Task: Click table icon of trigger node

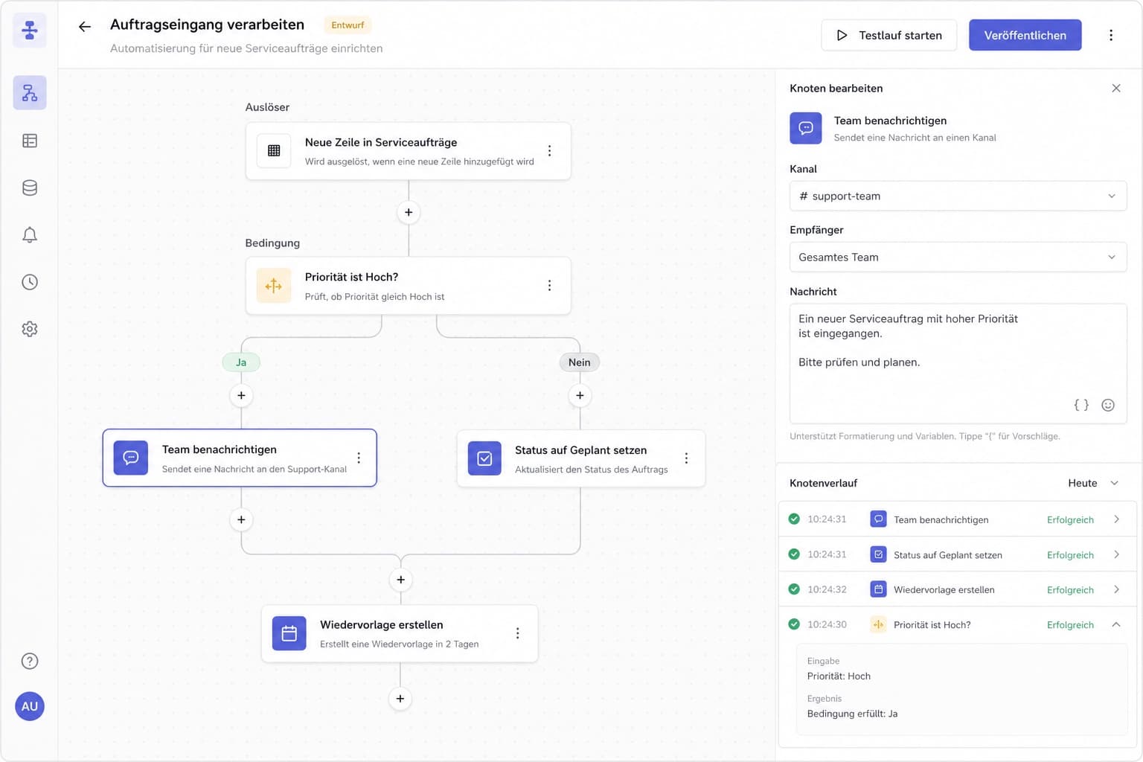Action: [274, 151]
